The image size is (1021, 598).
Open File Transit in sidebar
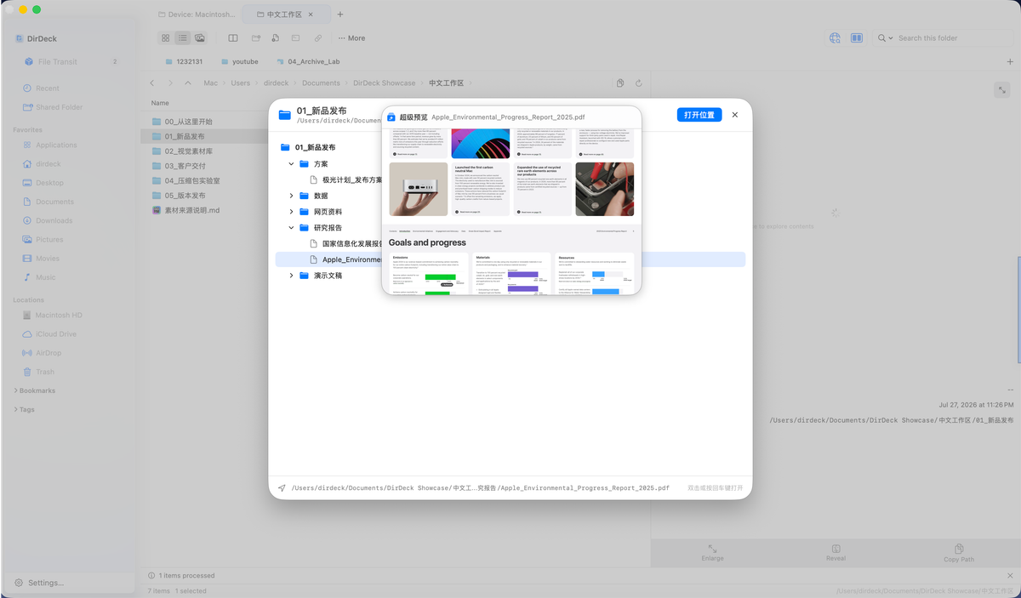(71, 62)
